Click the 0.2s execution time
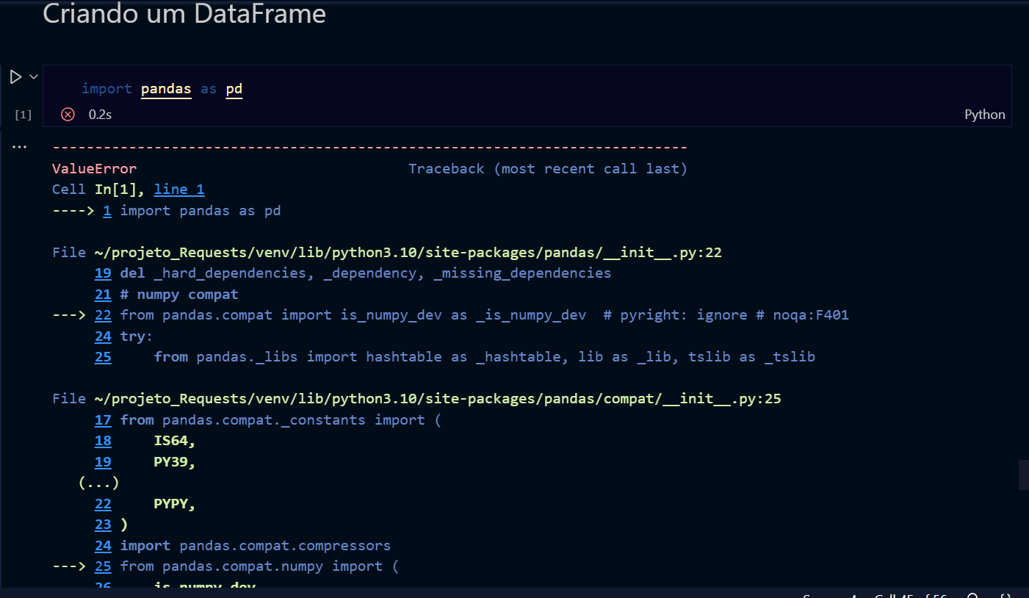1029x598 pixels. (x=100, y=115)
